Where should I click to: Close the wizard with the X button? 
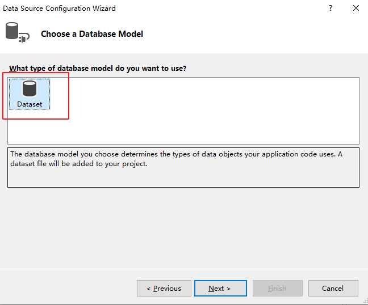click(356, 8)
